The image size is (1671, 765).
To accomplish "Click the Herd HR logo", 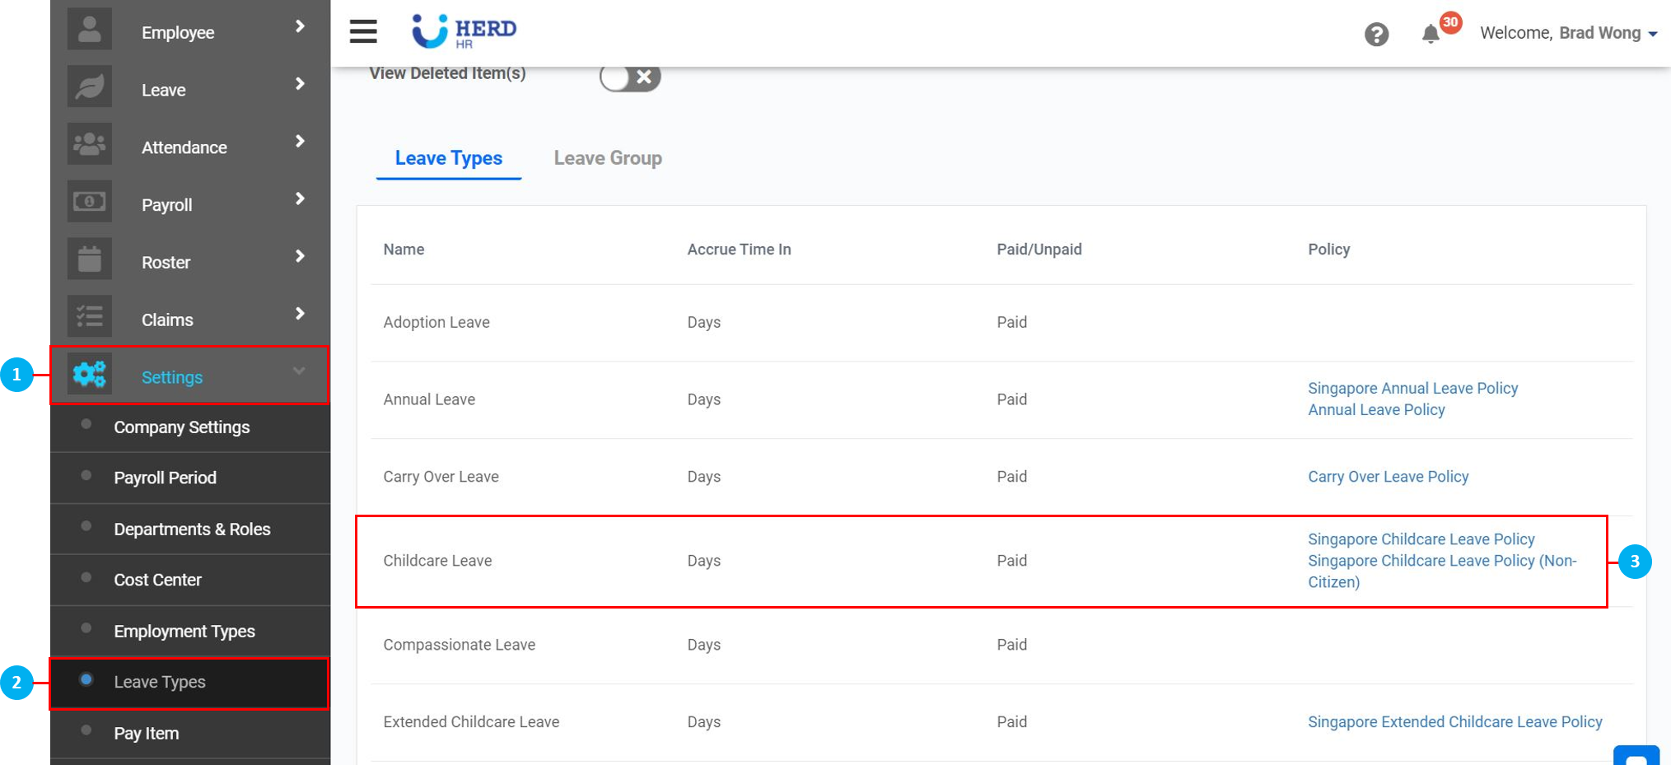I will (x=464, y=31).
